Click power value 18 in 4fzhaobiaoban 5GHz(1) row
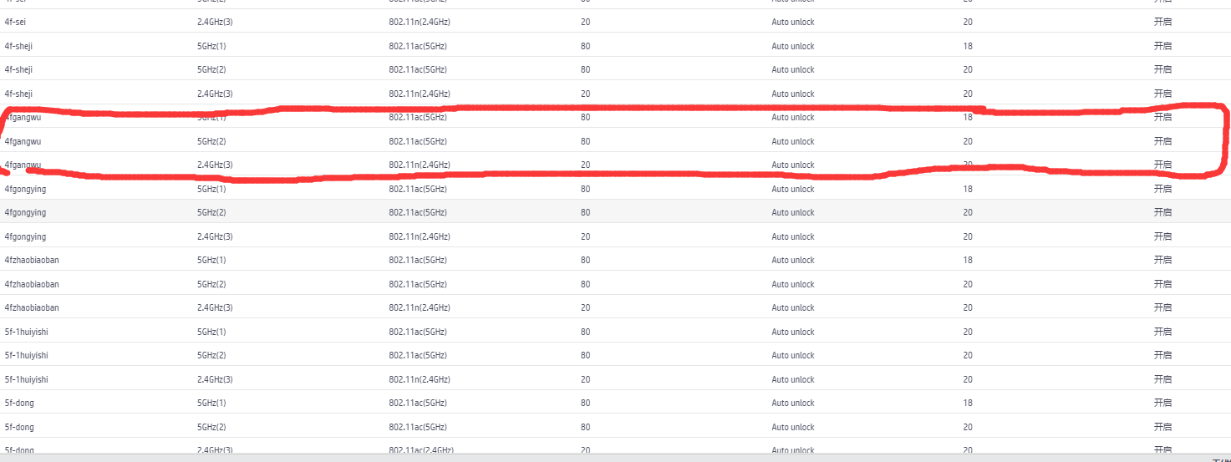Image resolution: width=1231 pixels, height=462 pixels. pos(967,260)
